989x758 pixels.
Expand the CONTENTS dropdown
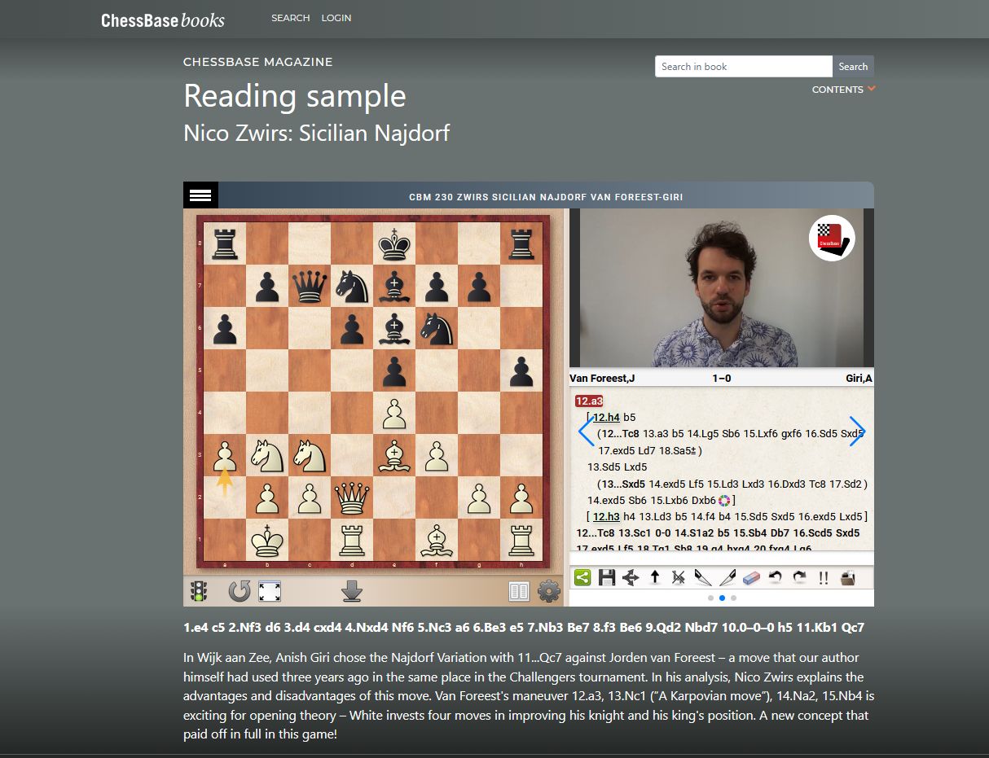[x=843, y=90]
